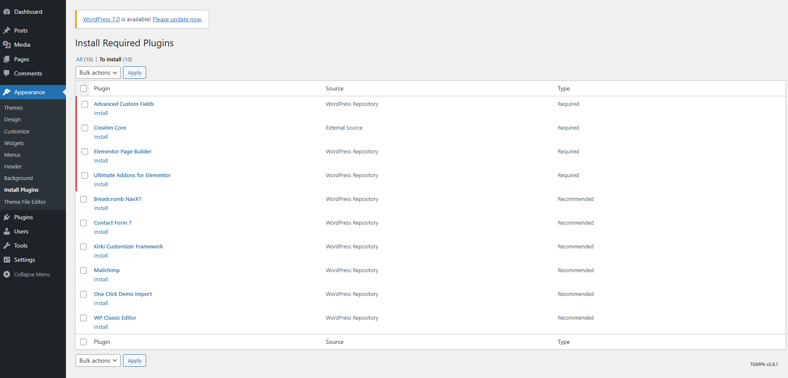The height and width of the screenshot is (378, 788).
Task: Click the Dashboard gauge icon
Action: (7, 12)
